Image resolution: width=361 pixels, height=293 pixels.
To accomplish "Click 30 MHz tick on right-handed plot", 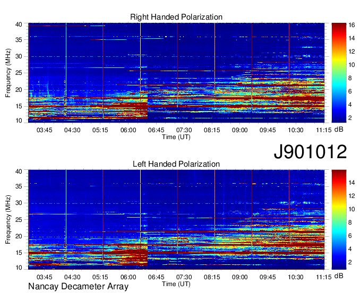I will click(x=19, y=56).
